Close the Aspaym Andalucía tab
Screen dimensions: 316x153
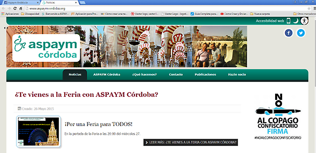[38, 3]
